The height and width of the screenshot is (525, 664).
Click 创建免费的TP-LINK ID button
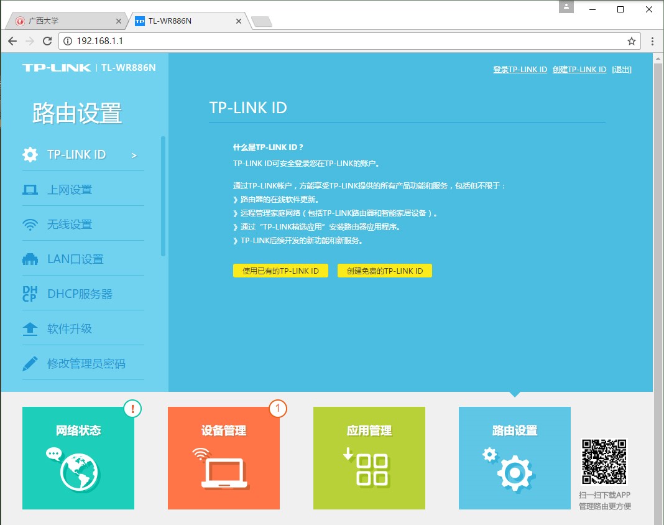point(385,271)
